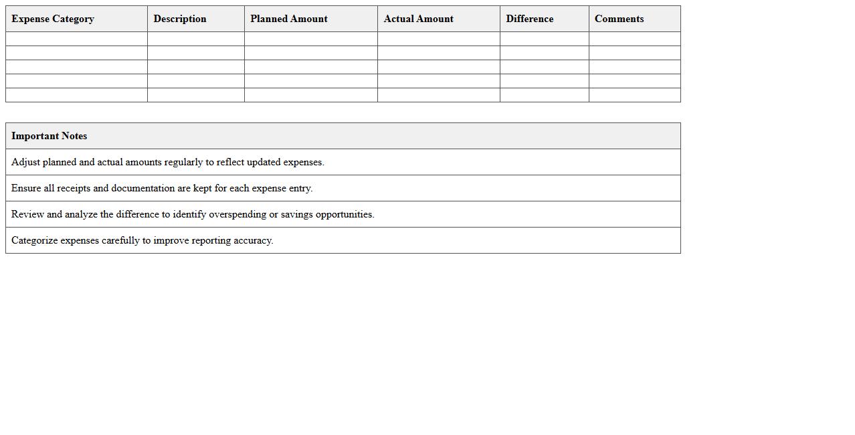
Task: Click the note about keeping receipts and documentation
Action: click(x=163, y=188)
